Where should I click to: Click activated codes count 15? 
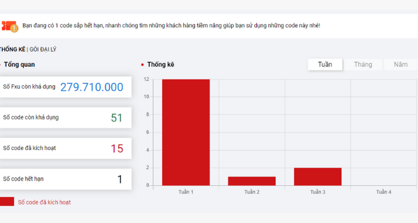pyautogui.click(x=117, y=149)
